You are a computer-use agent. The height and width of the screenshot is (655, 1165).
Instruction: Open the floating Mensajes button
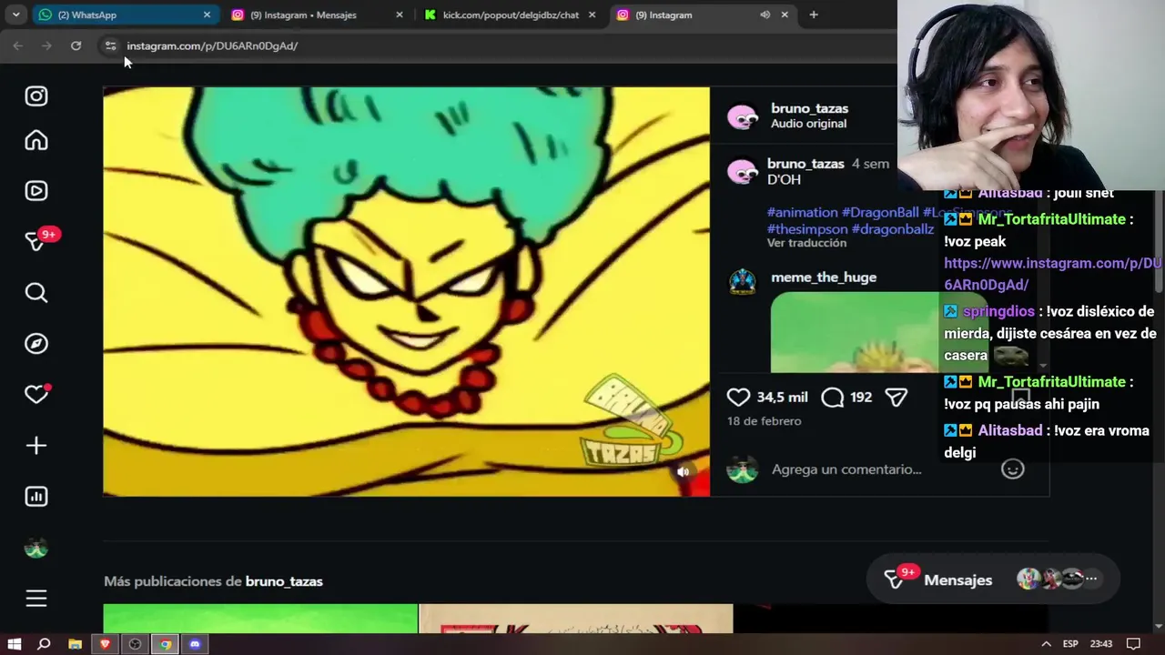[993, 579]
